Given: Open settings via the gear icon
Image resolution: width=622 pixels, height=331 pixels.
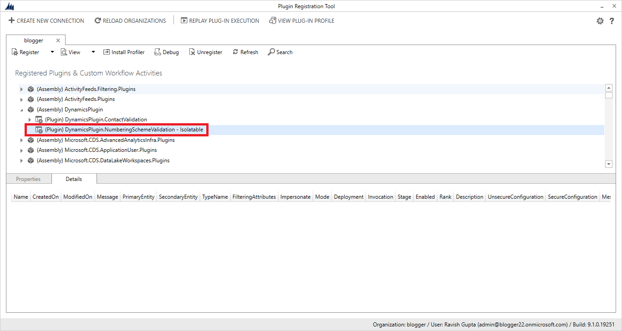Looking at the screenshot, I should (x=600, y=21).
